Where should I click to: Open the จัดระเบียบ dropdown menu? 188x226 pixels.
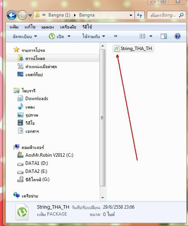(x=25, y=36)
